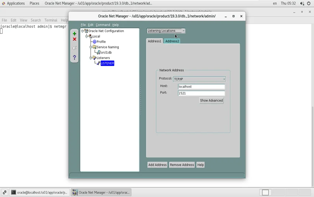Open help via question mark icon
The width and height of the screenshot is (314, 197).
point(75,58)
